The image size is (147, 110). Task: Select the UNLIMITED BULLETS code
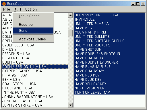[110, 37]
